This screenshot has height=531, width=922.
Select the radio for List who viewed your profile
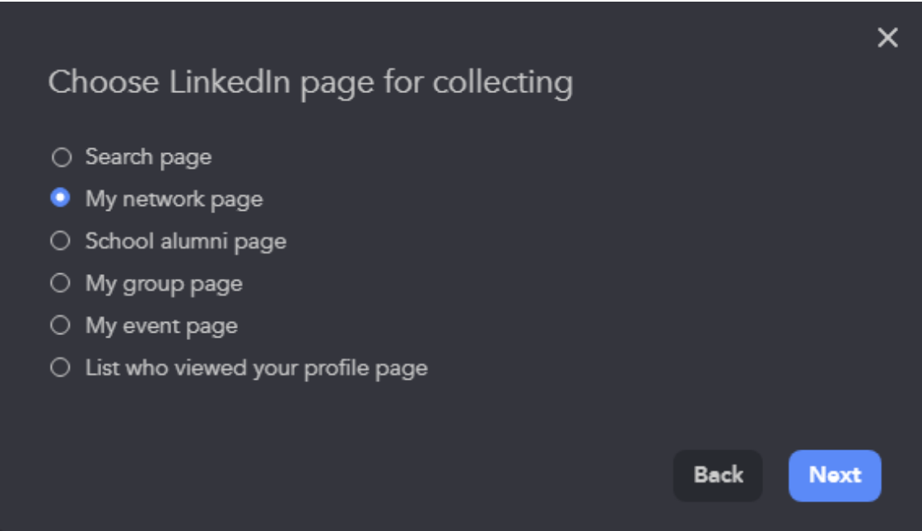(60, 367)
